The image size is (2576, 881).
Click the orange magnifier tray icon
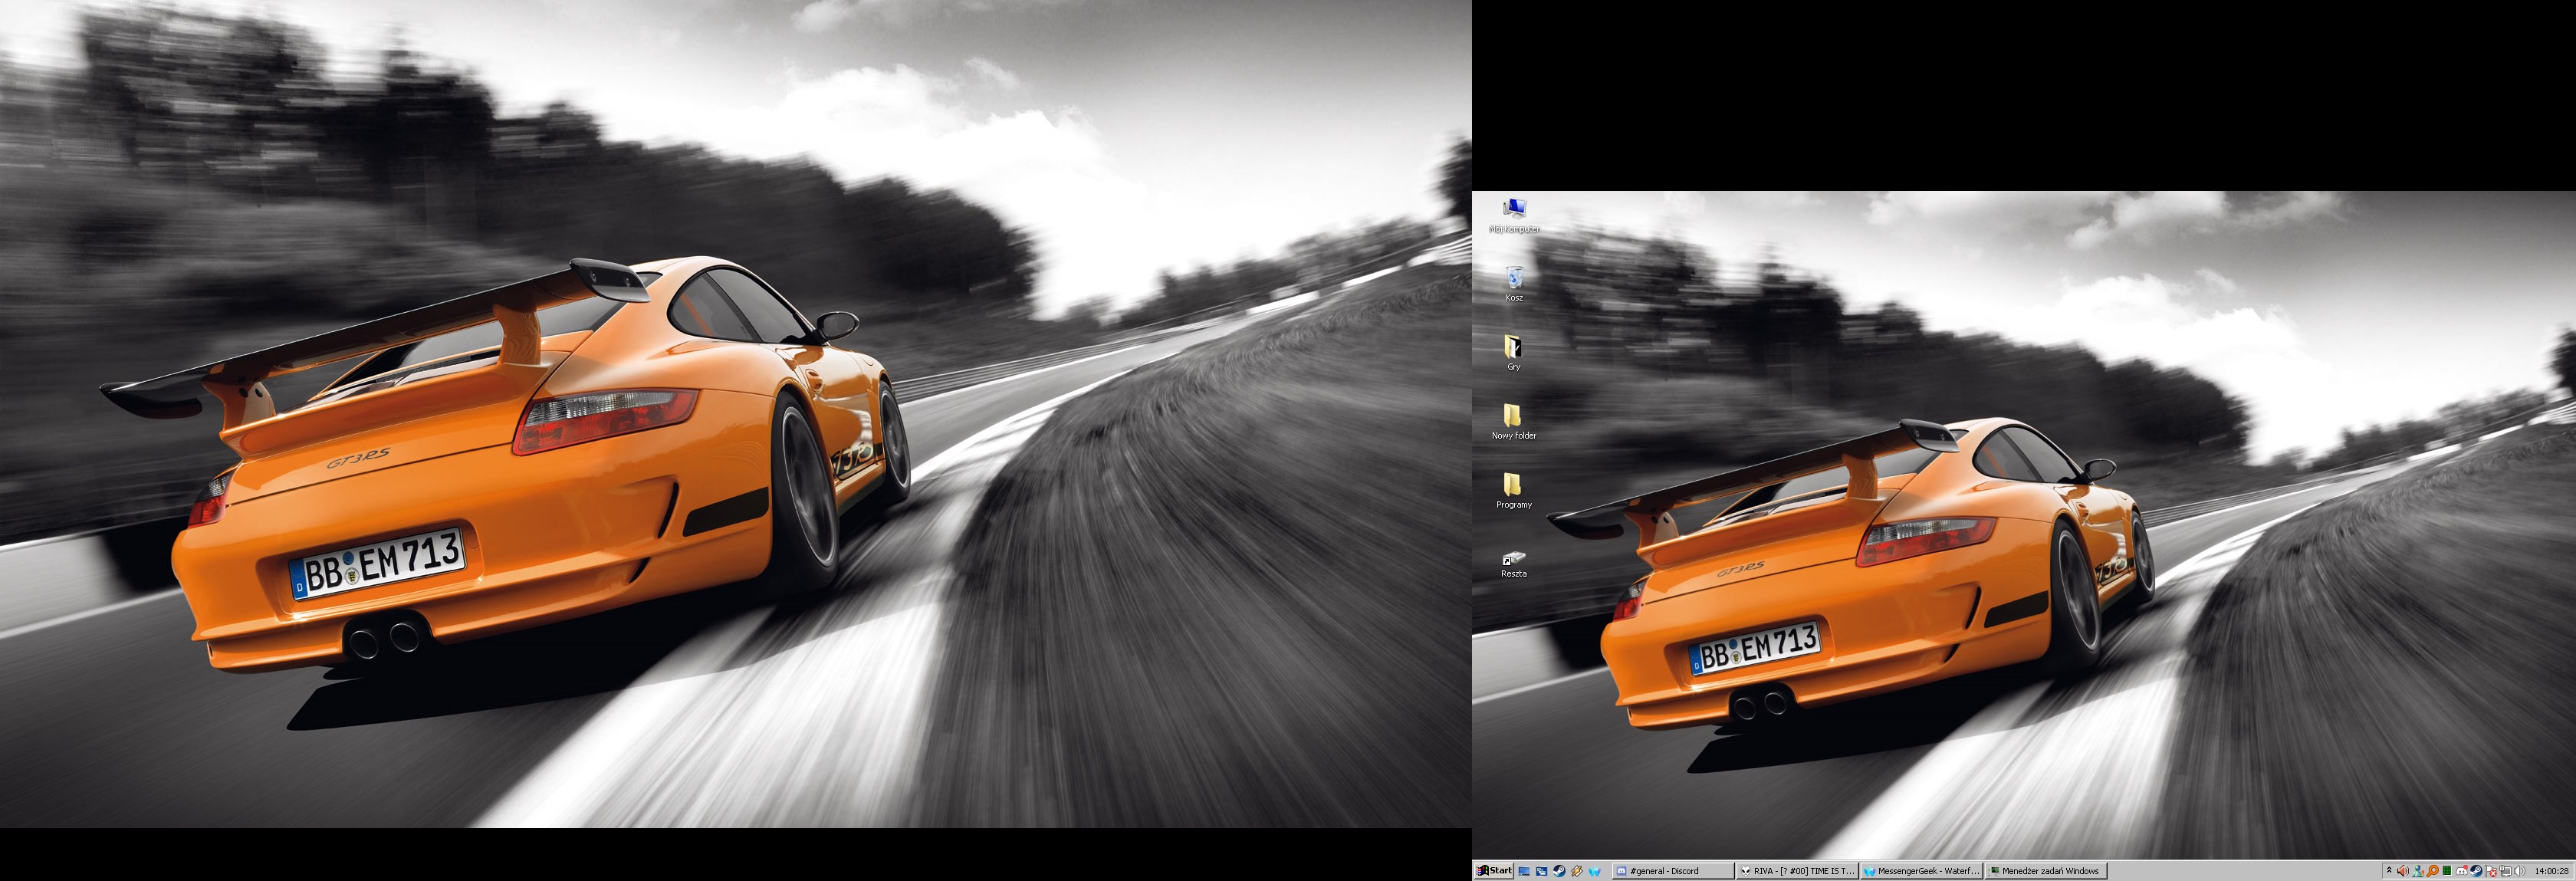pos(2432,871)
